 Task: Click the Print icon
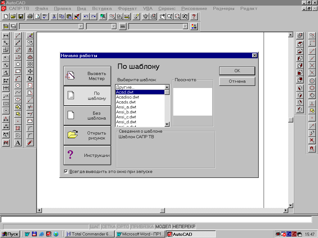(x=30, y=16)
